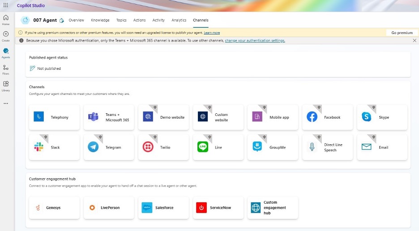
Task: Select the Skype channel
Action: point(382,117)
